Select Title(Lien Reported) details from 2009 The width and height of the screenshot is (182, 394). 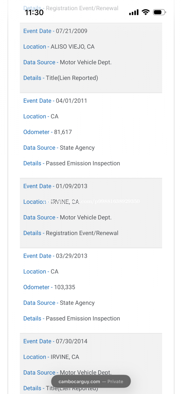point(60,78)
